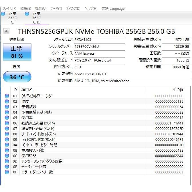Click status orb for 04 予備領域 (しきい値)
The width and height of the screenshot is (192, 192).
pyautogui.click(x=7, y=112)
